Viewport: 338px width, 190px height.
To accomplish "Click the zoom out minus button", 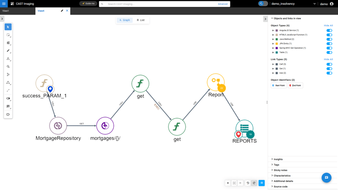I will (x=240, y=183).
